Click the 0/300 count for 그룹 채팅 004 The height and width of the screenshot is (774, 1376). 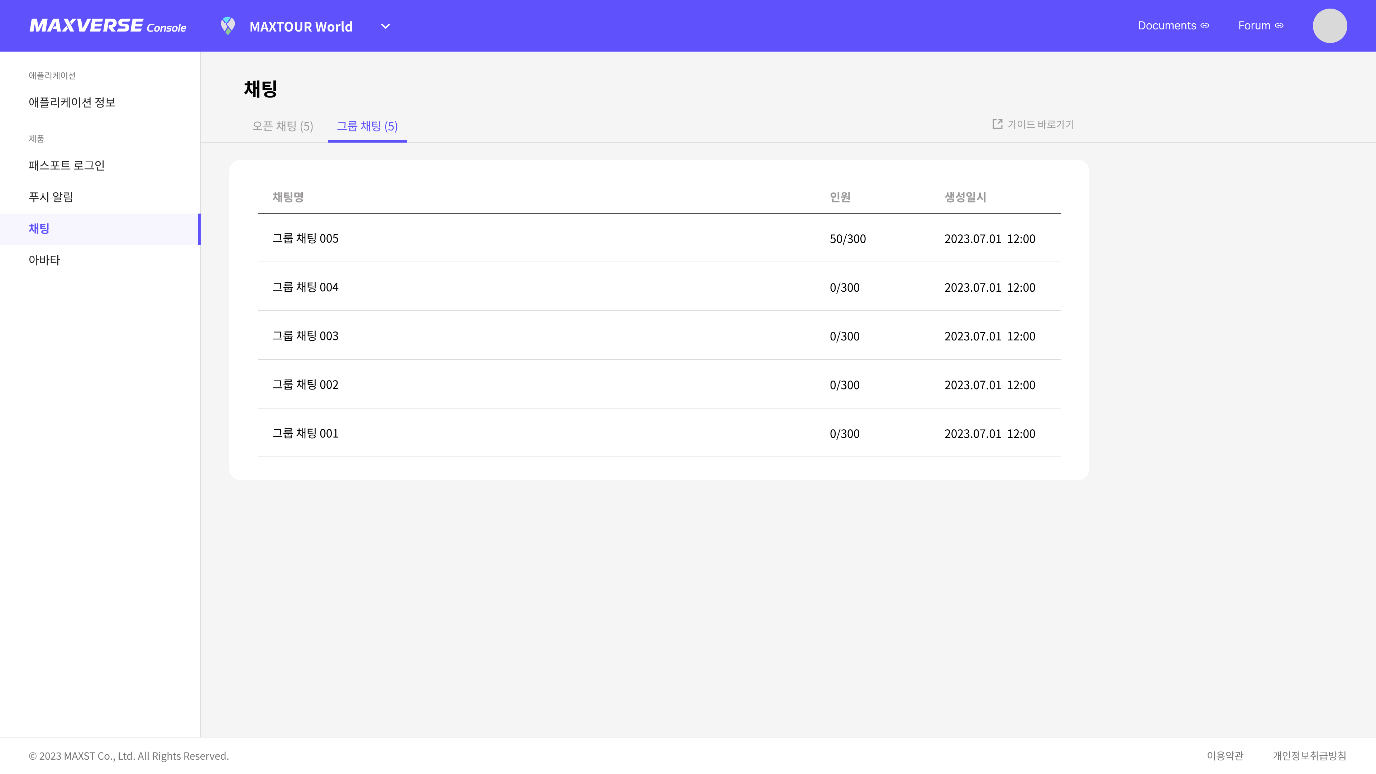(845, 287)
